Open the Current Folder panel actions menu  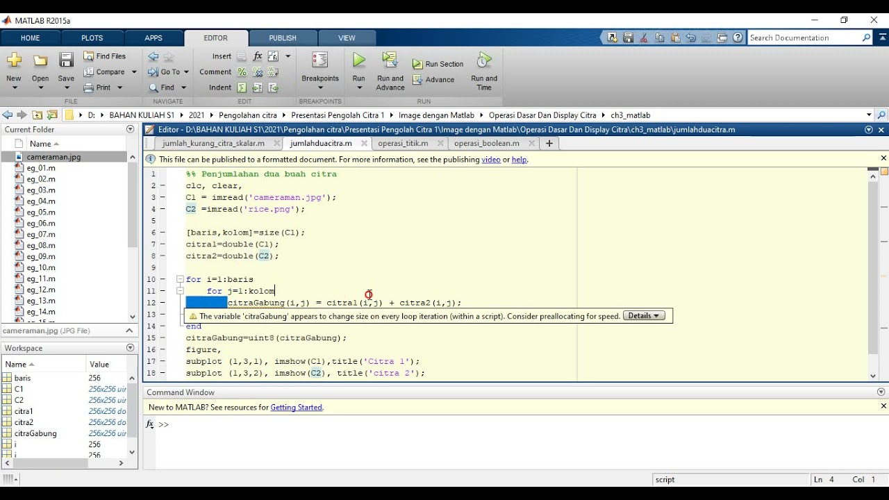click(x=130, y=130)
